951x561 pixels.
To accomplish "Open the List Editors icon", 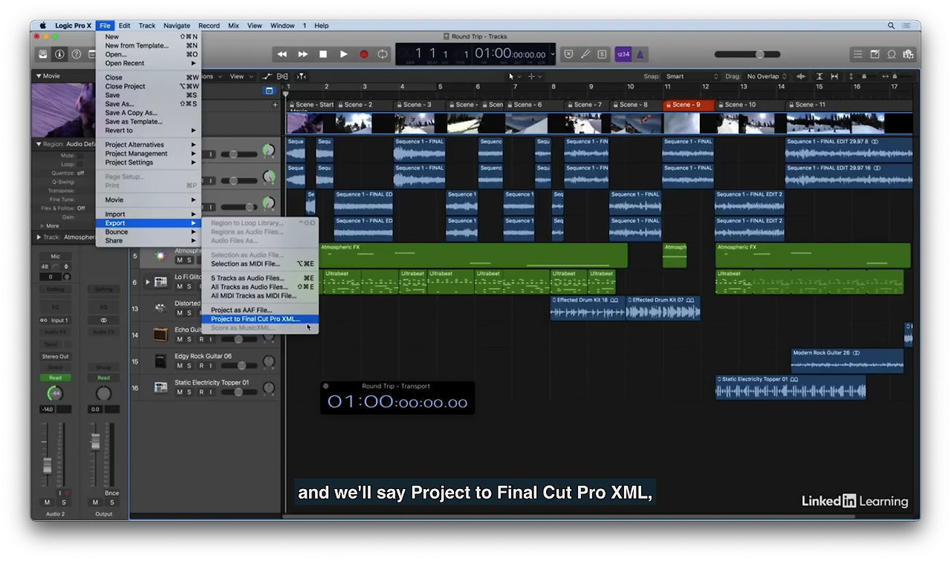I will click(858, 54).
